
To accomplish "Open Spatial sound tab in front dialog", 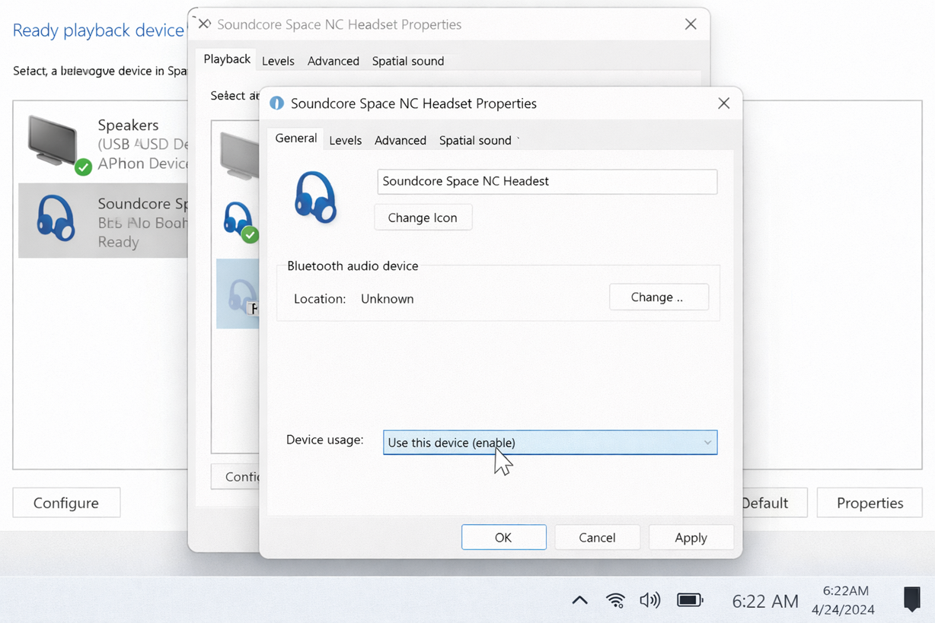I will (475, 140).
